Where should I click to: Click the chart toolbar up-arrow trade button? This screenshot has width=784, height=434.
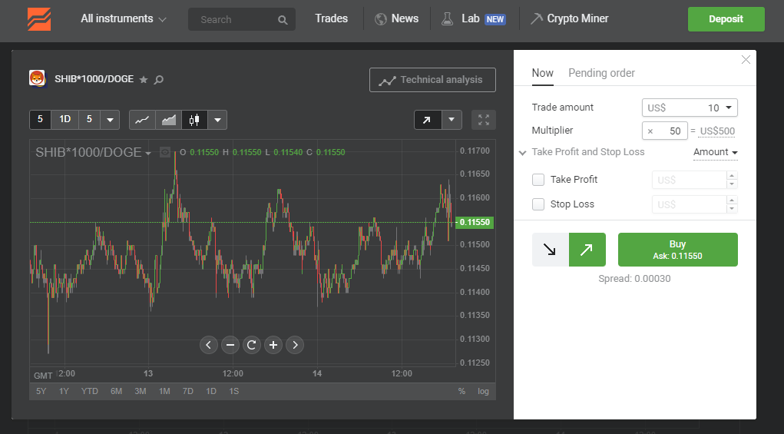(x=427, y=120)
